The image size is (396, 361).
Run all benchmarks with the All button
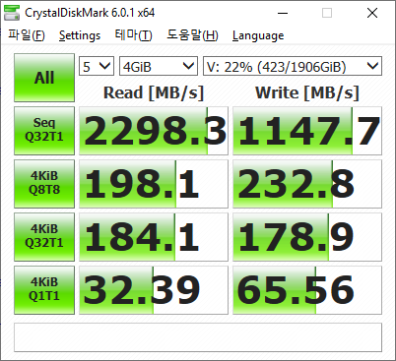pyautogui.click(x=44, y=78)
